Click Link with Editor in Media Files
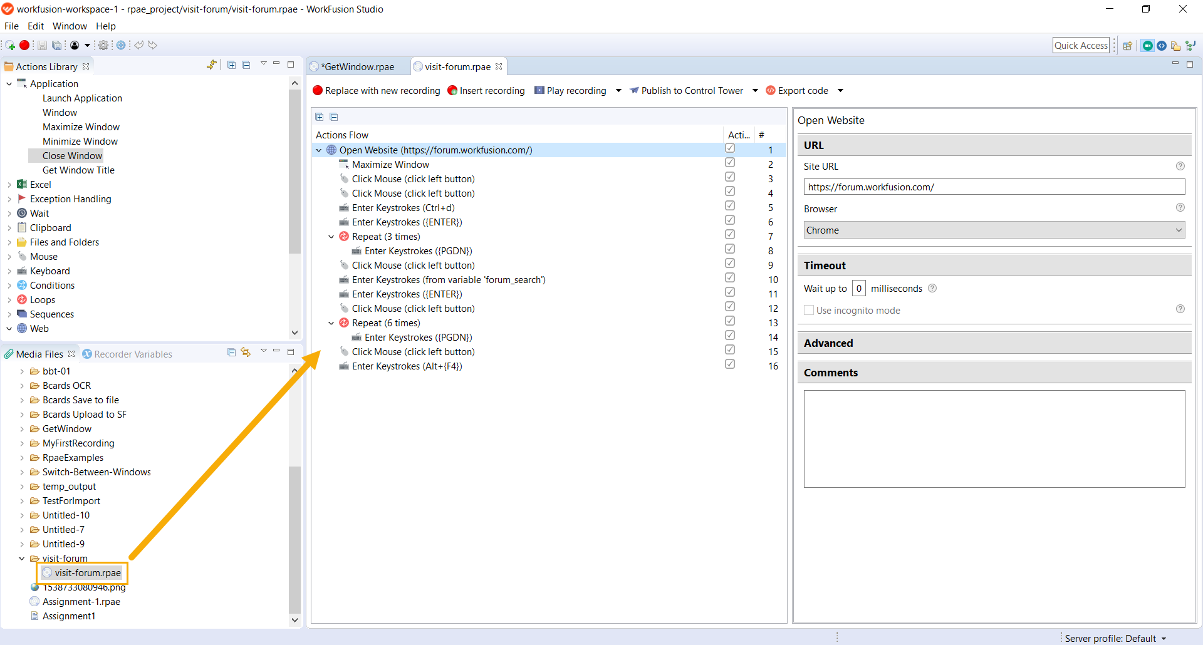1203x645 pixels. coord(246,353)
